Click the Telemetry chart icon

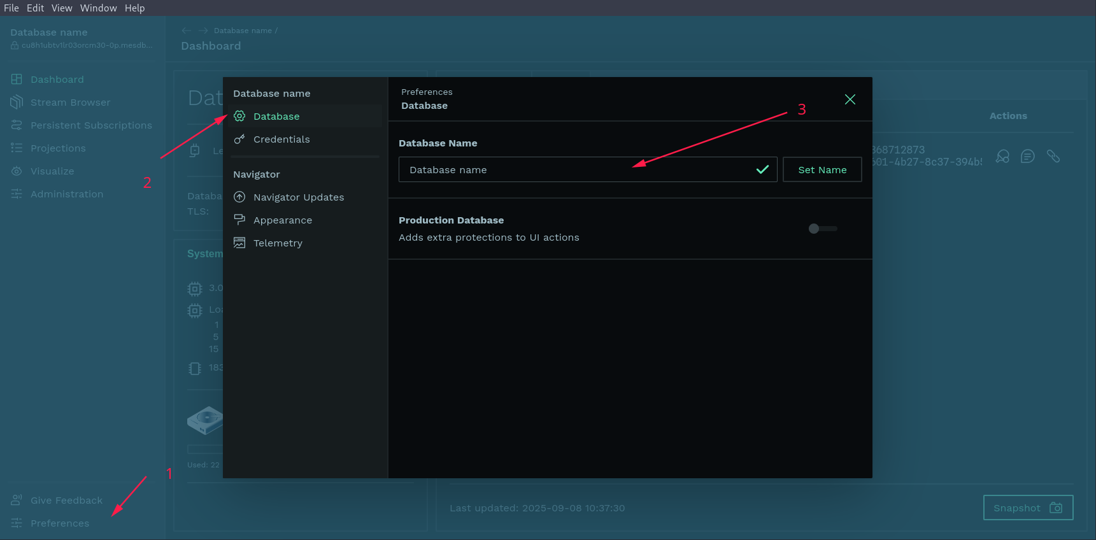click(x=239, y=243)
